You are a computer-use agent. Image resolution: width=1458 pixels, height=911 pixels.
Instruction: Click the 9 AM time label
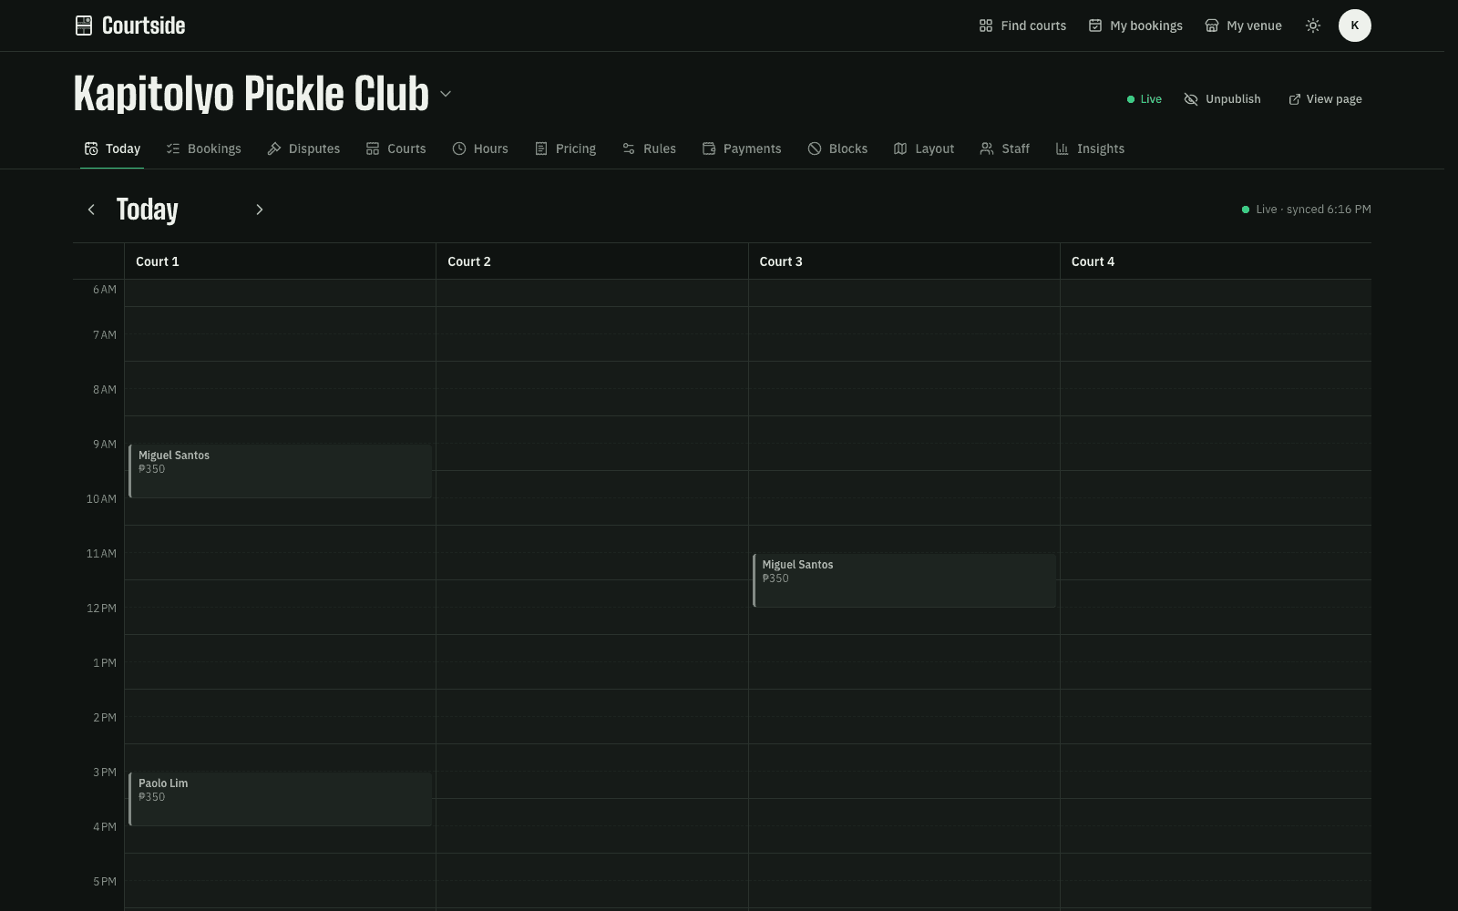click(x=105, y=445)
